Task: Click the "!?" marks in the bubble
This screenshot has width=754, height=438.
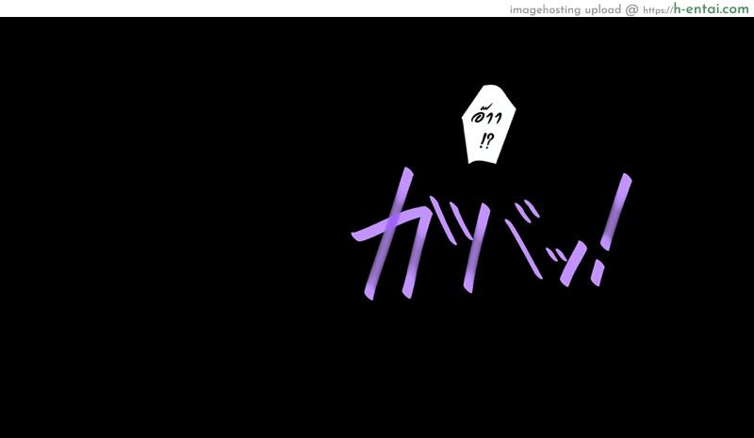Action: point(486,139)
